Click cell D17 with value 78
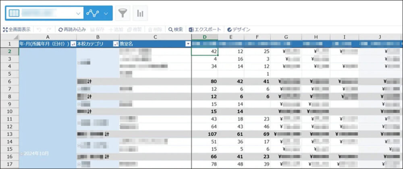The width and height of the screenshot is (403, 169). (205, 164)
